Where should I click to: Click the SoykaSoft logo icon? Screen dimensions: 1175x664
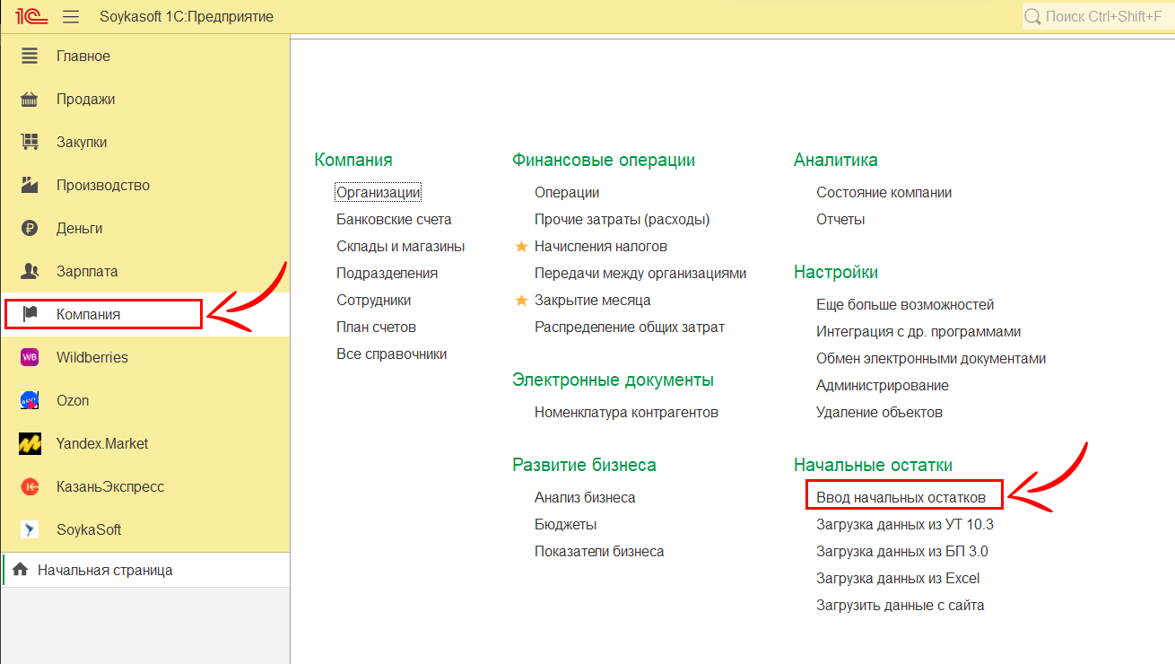click(x=30, y=529)
